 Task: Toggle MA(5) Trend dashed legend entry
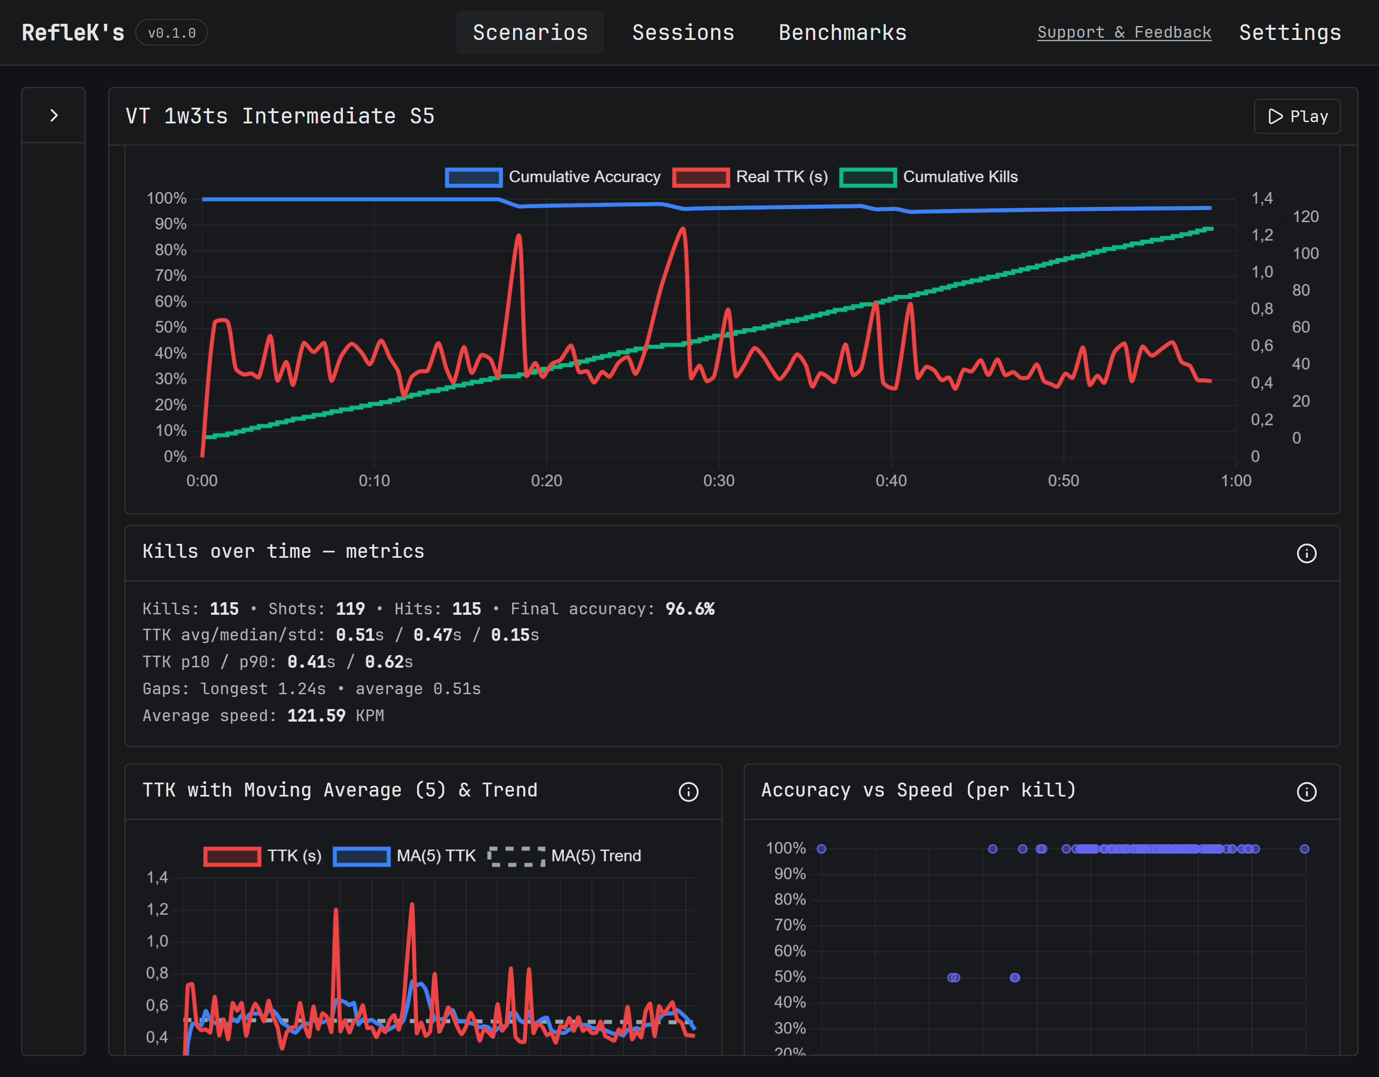click(x=595, y=856)
